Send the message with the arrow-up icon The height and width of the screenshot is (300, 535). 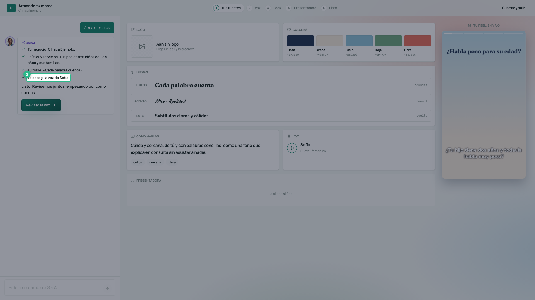pos(108,288)
